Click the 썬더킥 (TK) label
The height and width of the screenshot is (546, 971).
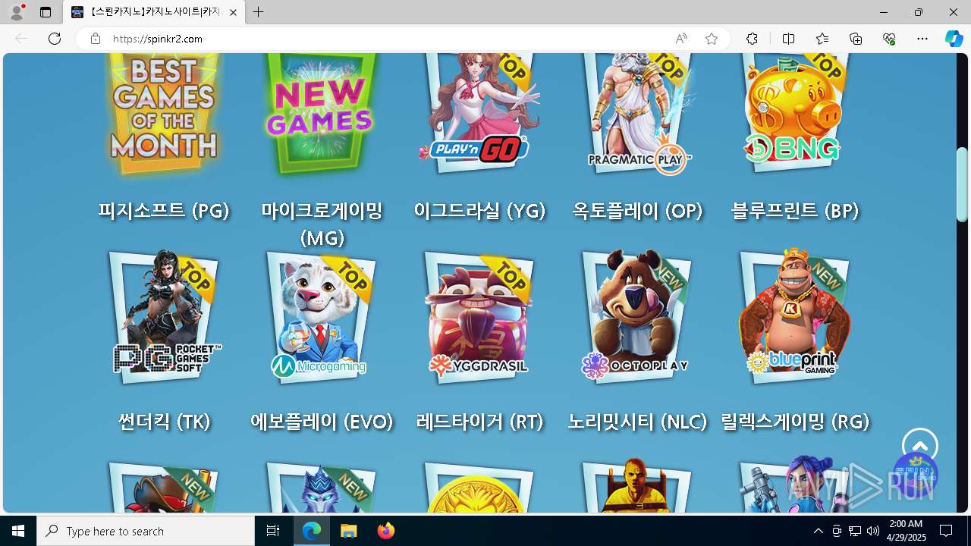[164, 422]
